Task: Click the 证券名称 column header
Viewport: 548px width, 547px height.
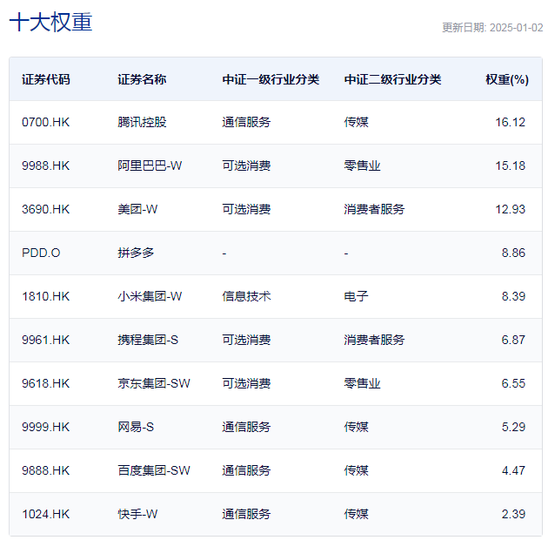Action: click(x=142, y=79)
